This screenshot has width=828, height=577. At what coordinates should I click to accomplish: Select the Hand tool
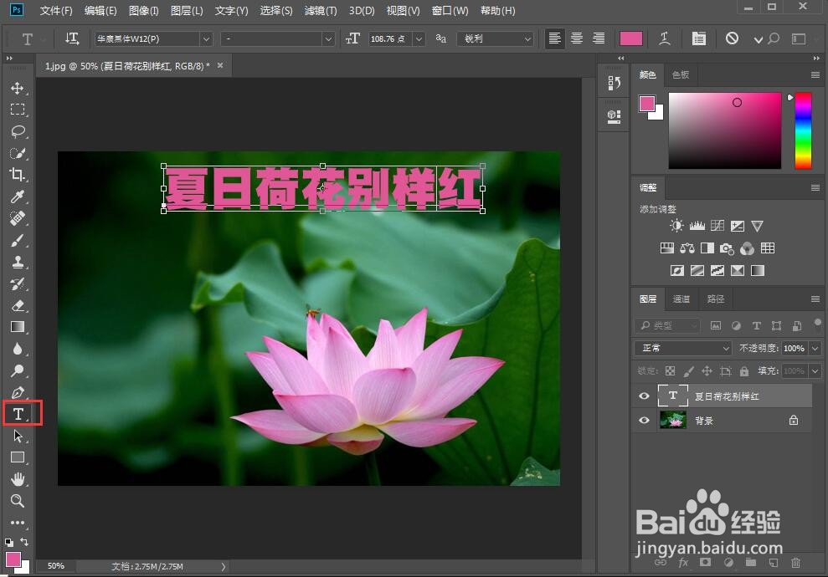(x=18, y=479)
